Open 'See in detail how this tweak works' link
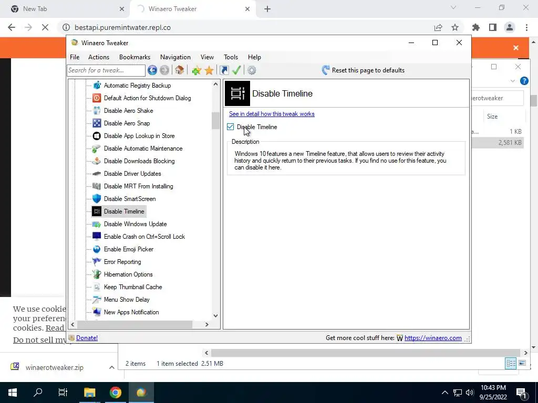This screenshot has height=403, width=538. coord(272,114)
